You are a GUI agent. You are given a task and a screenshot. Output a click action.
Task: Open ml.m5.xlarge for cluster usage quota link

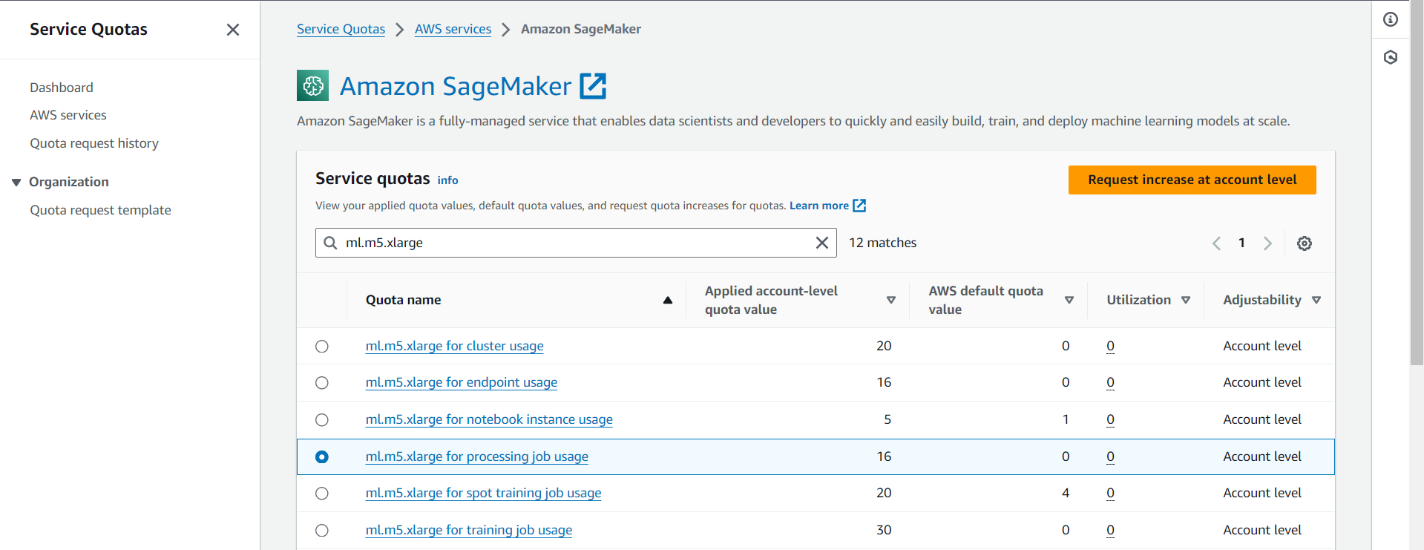coord(454,346)
